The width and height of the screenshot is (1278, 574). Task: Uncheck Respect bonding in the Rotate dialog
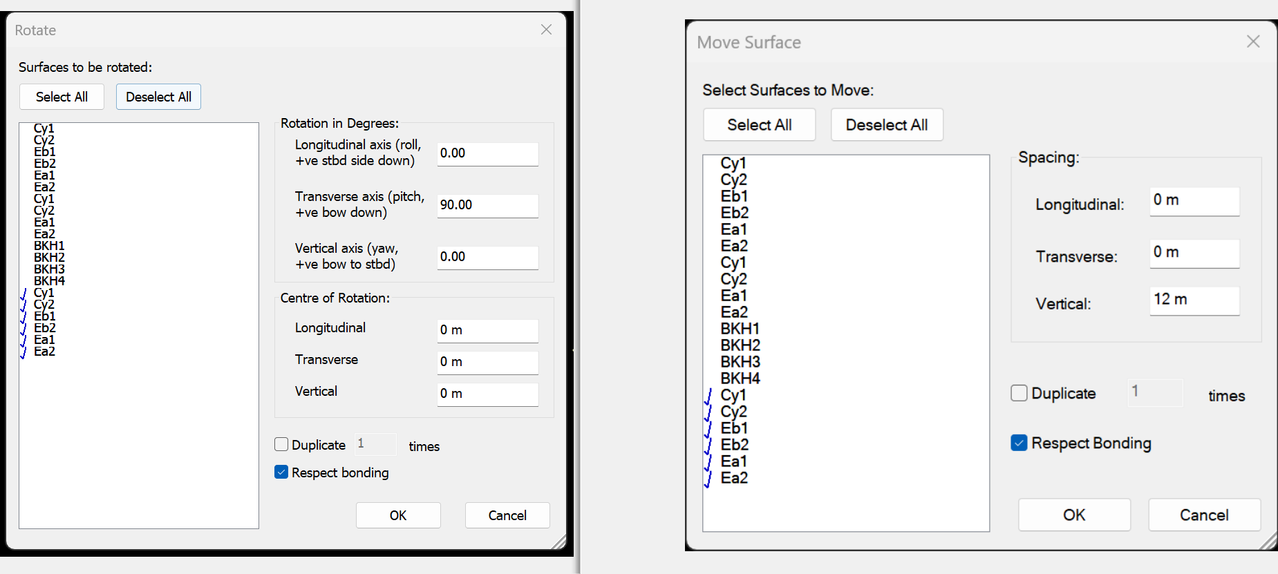pyautogui.click(x=281, y=472)
